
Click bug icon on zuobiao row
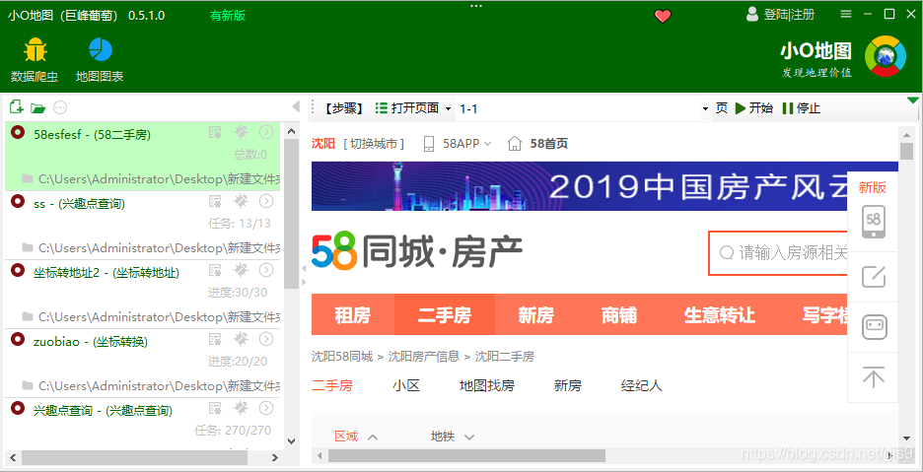241,340
